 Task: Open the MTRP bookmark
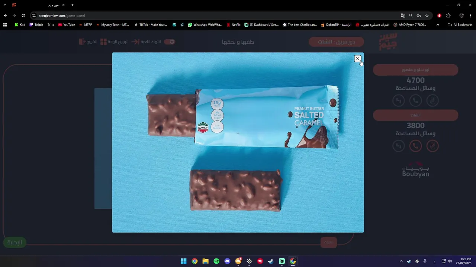pyautogui.click(x=85, y=25)
